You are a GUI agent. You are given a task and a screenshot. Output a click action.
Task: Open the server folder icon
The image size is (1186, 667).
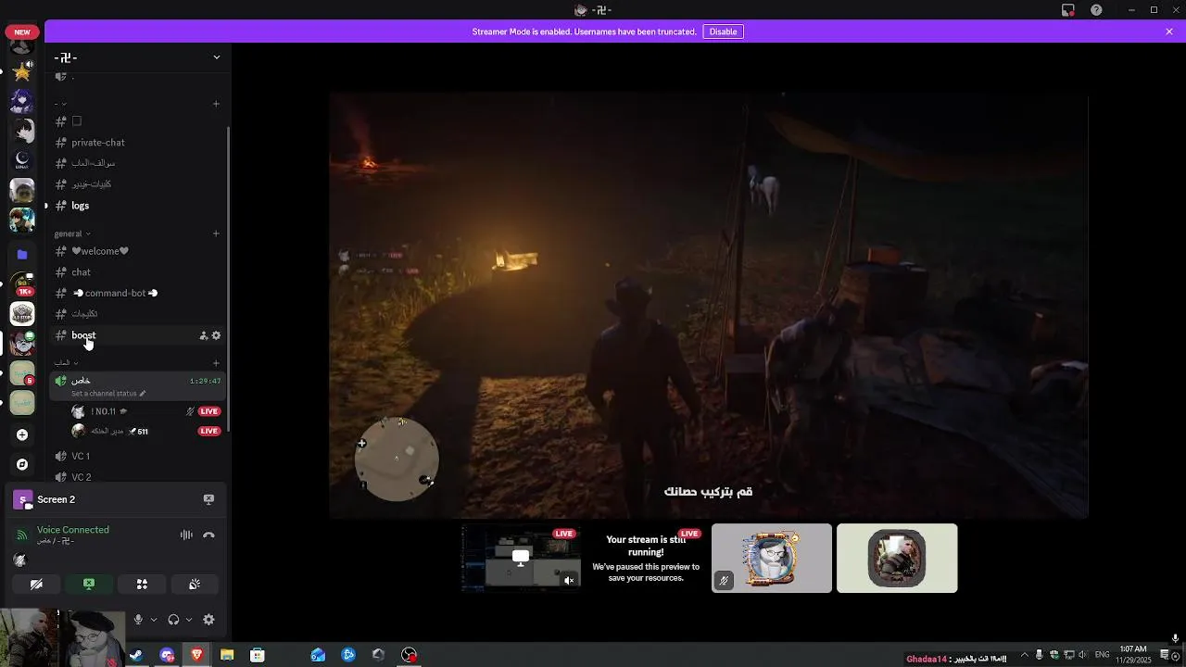(22, 254)
